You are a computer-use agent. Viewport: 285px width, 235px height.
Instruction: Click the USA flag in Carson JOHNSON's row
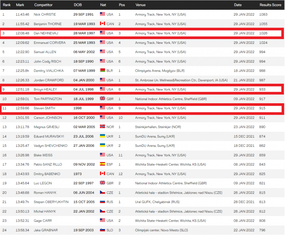102,117
